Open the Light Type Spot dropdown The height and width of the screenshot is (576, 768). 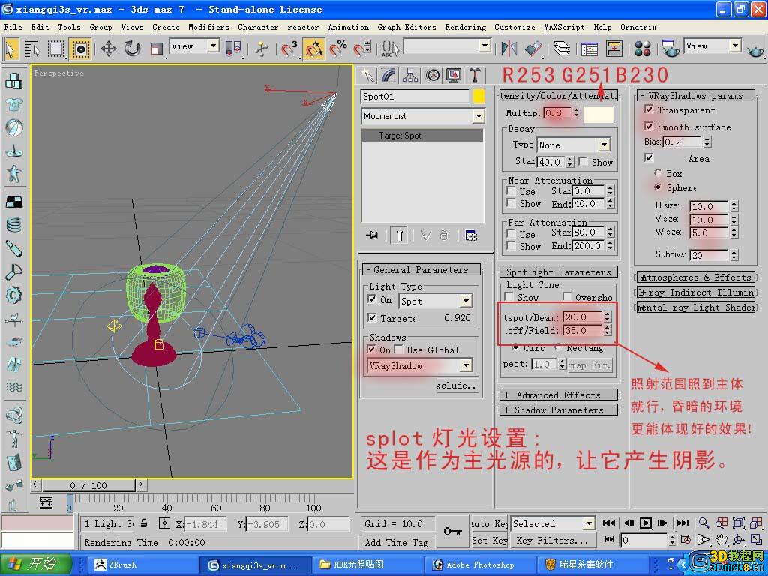436,301
